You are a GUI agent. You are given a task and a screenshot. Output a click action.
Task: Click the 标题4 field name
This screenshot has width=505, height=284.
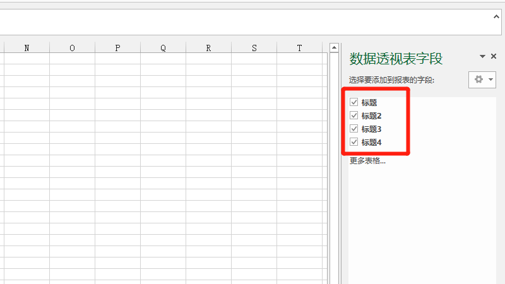(x=371, y=142)
